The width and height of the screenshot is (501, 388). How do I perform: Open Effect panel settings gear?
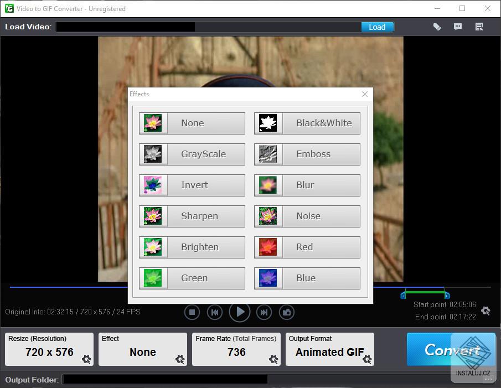[x=180, y=359]
